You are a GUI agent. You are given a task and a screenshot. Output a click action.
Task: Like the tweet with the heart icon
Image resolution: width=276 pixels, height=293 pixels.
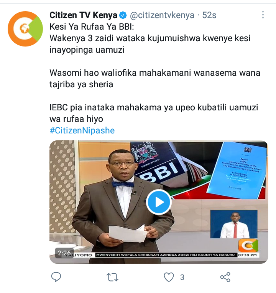[x=169, y=277]
